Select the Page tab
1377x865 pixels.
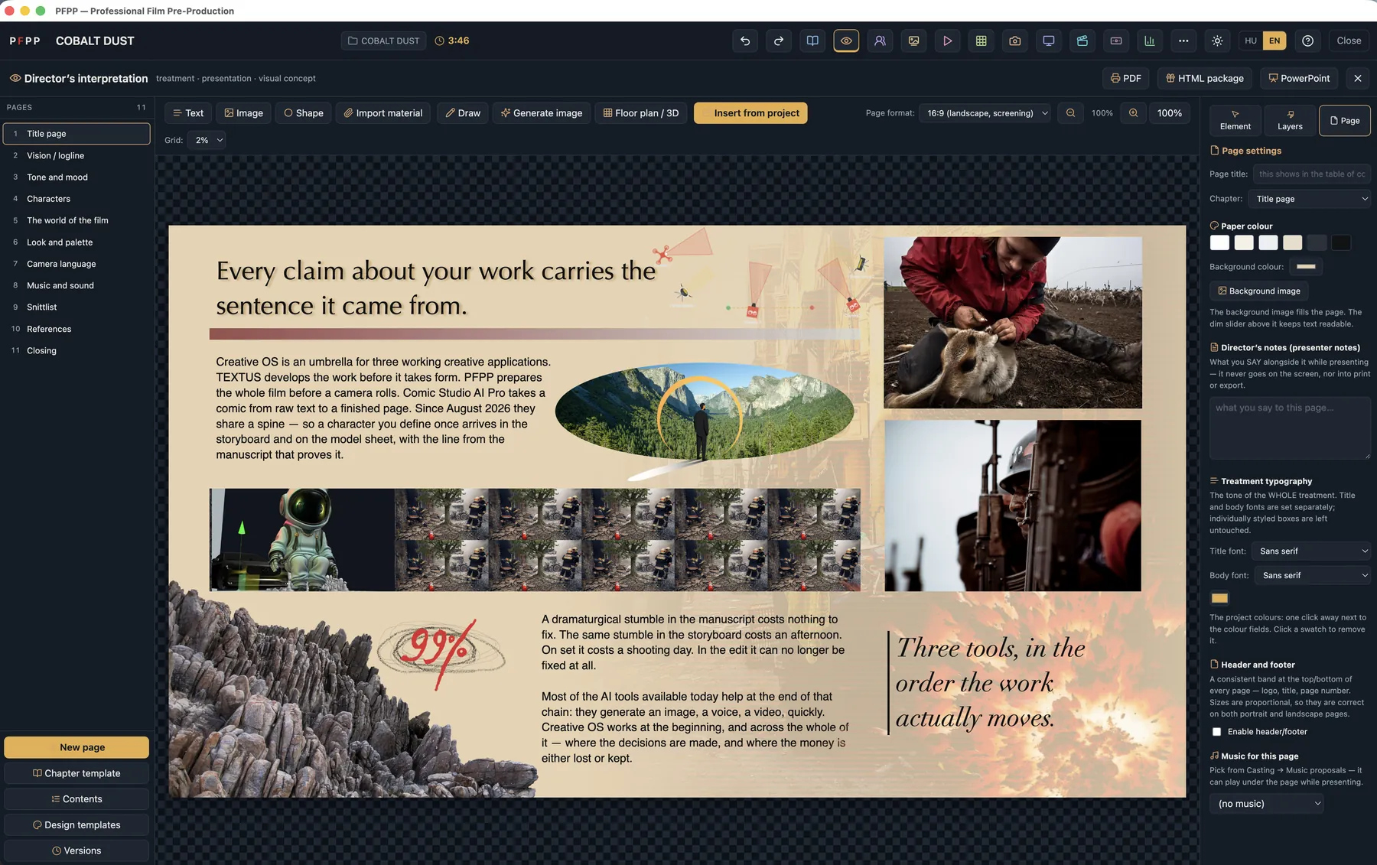tap(1344, 120)
